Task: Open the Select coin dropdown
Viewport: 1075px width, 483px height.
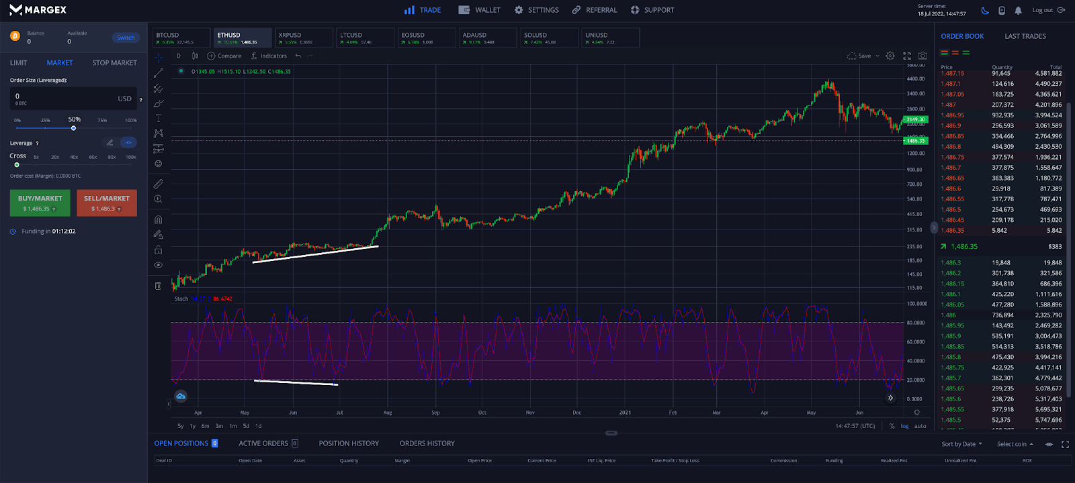Action: pyautogui.click(x=1015, y=444)
